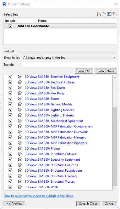Click the 3D view icon for Mechanical Equipment
This screenshot has height=209, width=120.
coord(19,121)
